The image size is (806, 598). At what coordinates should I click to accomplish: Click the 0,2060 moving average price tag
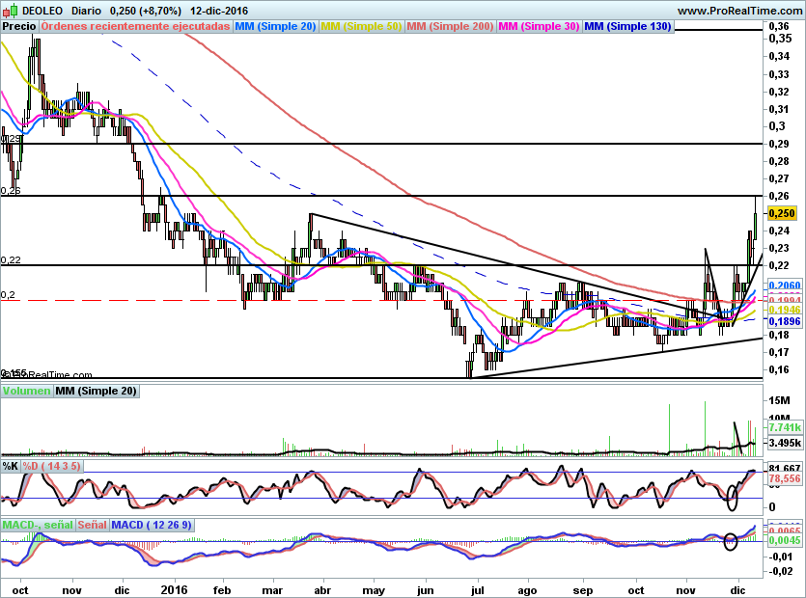pyautogui.click(x=785, y=285)
